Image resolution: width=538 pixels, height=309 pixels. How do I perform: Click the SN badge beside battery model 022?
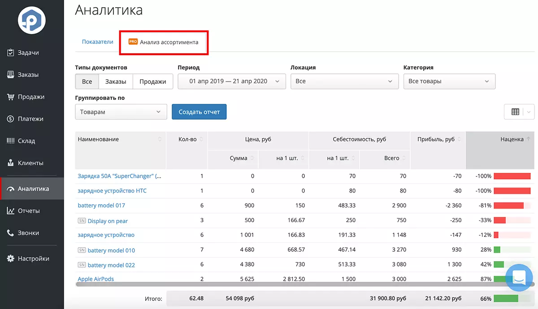click(82, 265)
